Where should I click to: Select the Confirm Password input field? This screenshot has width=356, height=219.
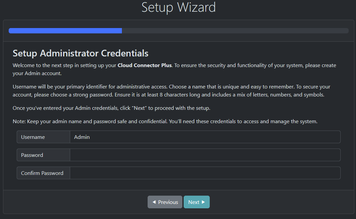205,173
